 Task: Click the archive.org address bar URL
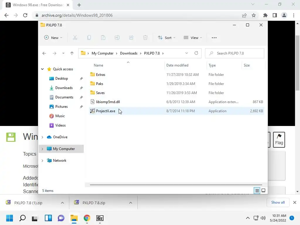click(x=77, y=15)
